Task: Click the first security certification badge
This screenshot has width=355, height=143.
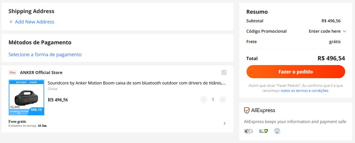Action: pyautogui.click(x=248, y=131)
